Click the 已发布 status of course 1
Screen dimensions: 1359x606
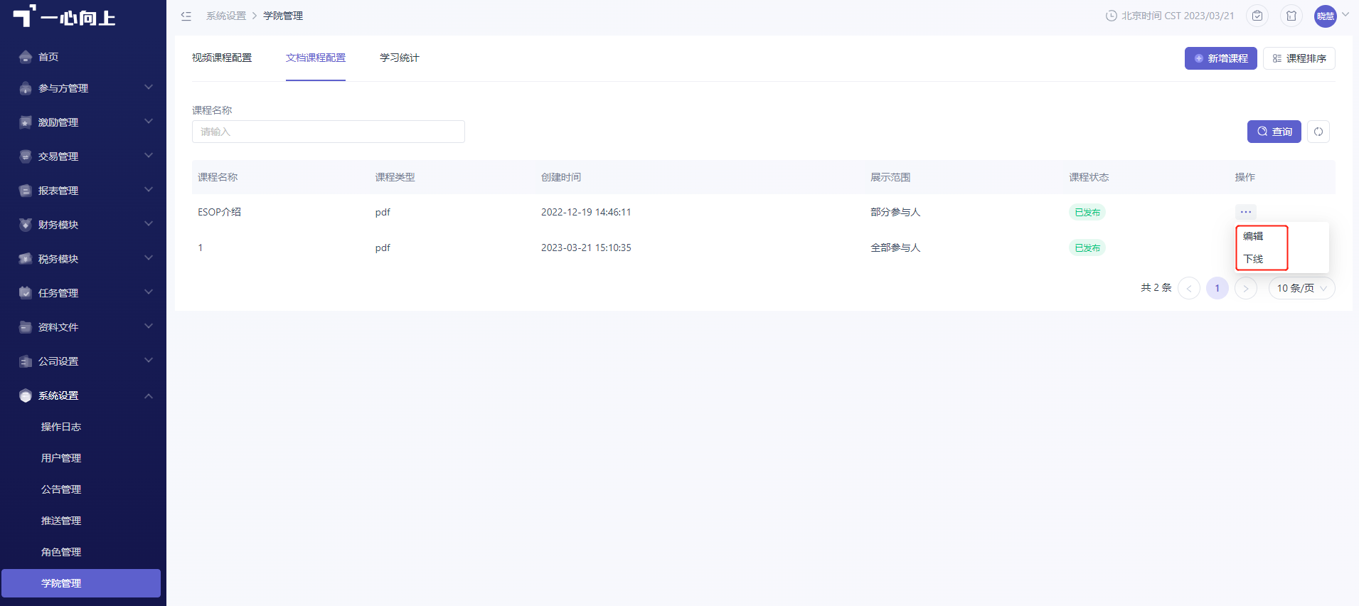click(x=1087, y=248)
